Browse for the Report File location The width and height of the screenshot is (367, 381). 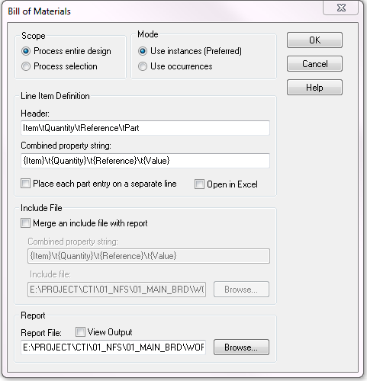click(x=241, y=347)
